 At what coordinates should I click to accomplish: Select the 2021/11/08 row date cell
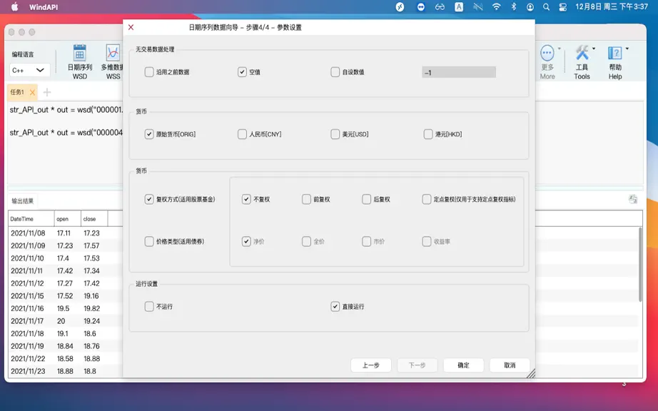(x=28, y=233)
